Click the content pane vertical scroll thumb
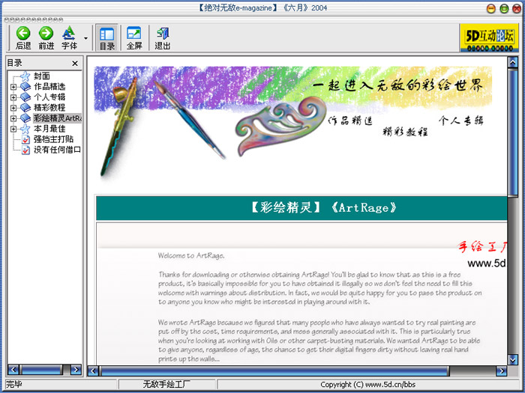This screenshot has width=525, height=393. tap(512, 132)
